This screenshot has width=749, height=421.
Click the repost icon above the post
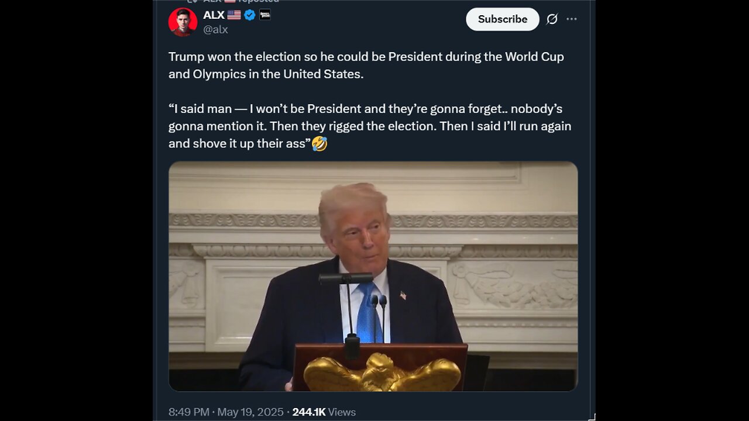[193, 1]
